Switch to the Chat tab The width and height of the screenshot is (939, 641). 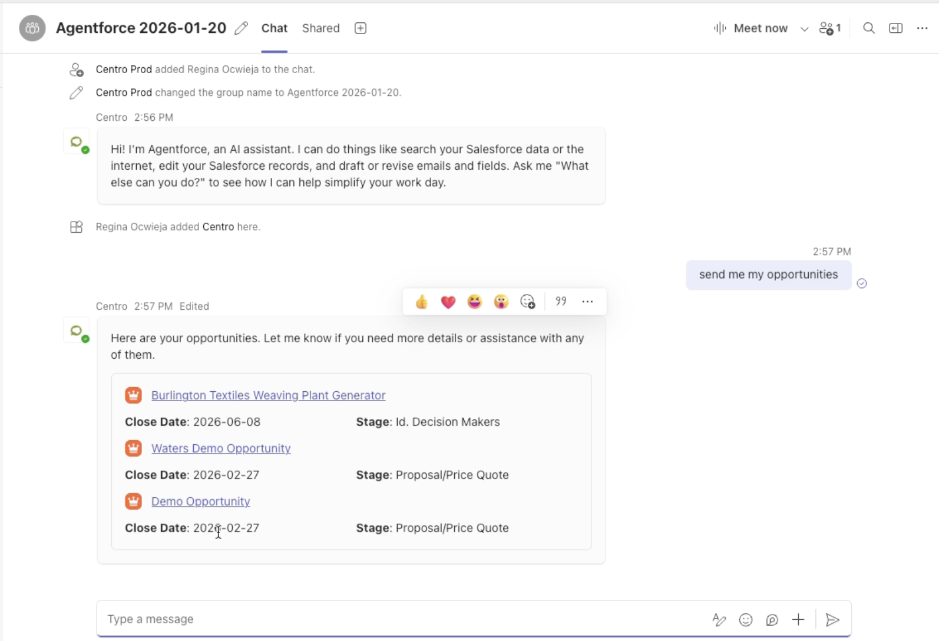pyautogui.click(x=274, y=28)
